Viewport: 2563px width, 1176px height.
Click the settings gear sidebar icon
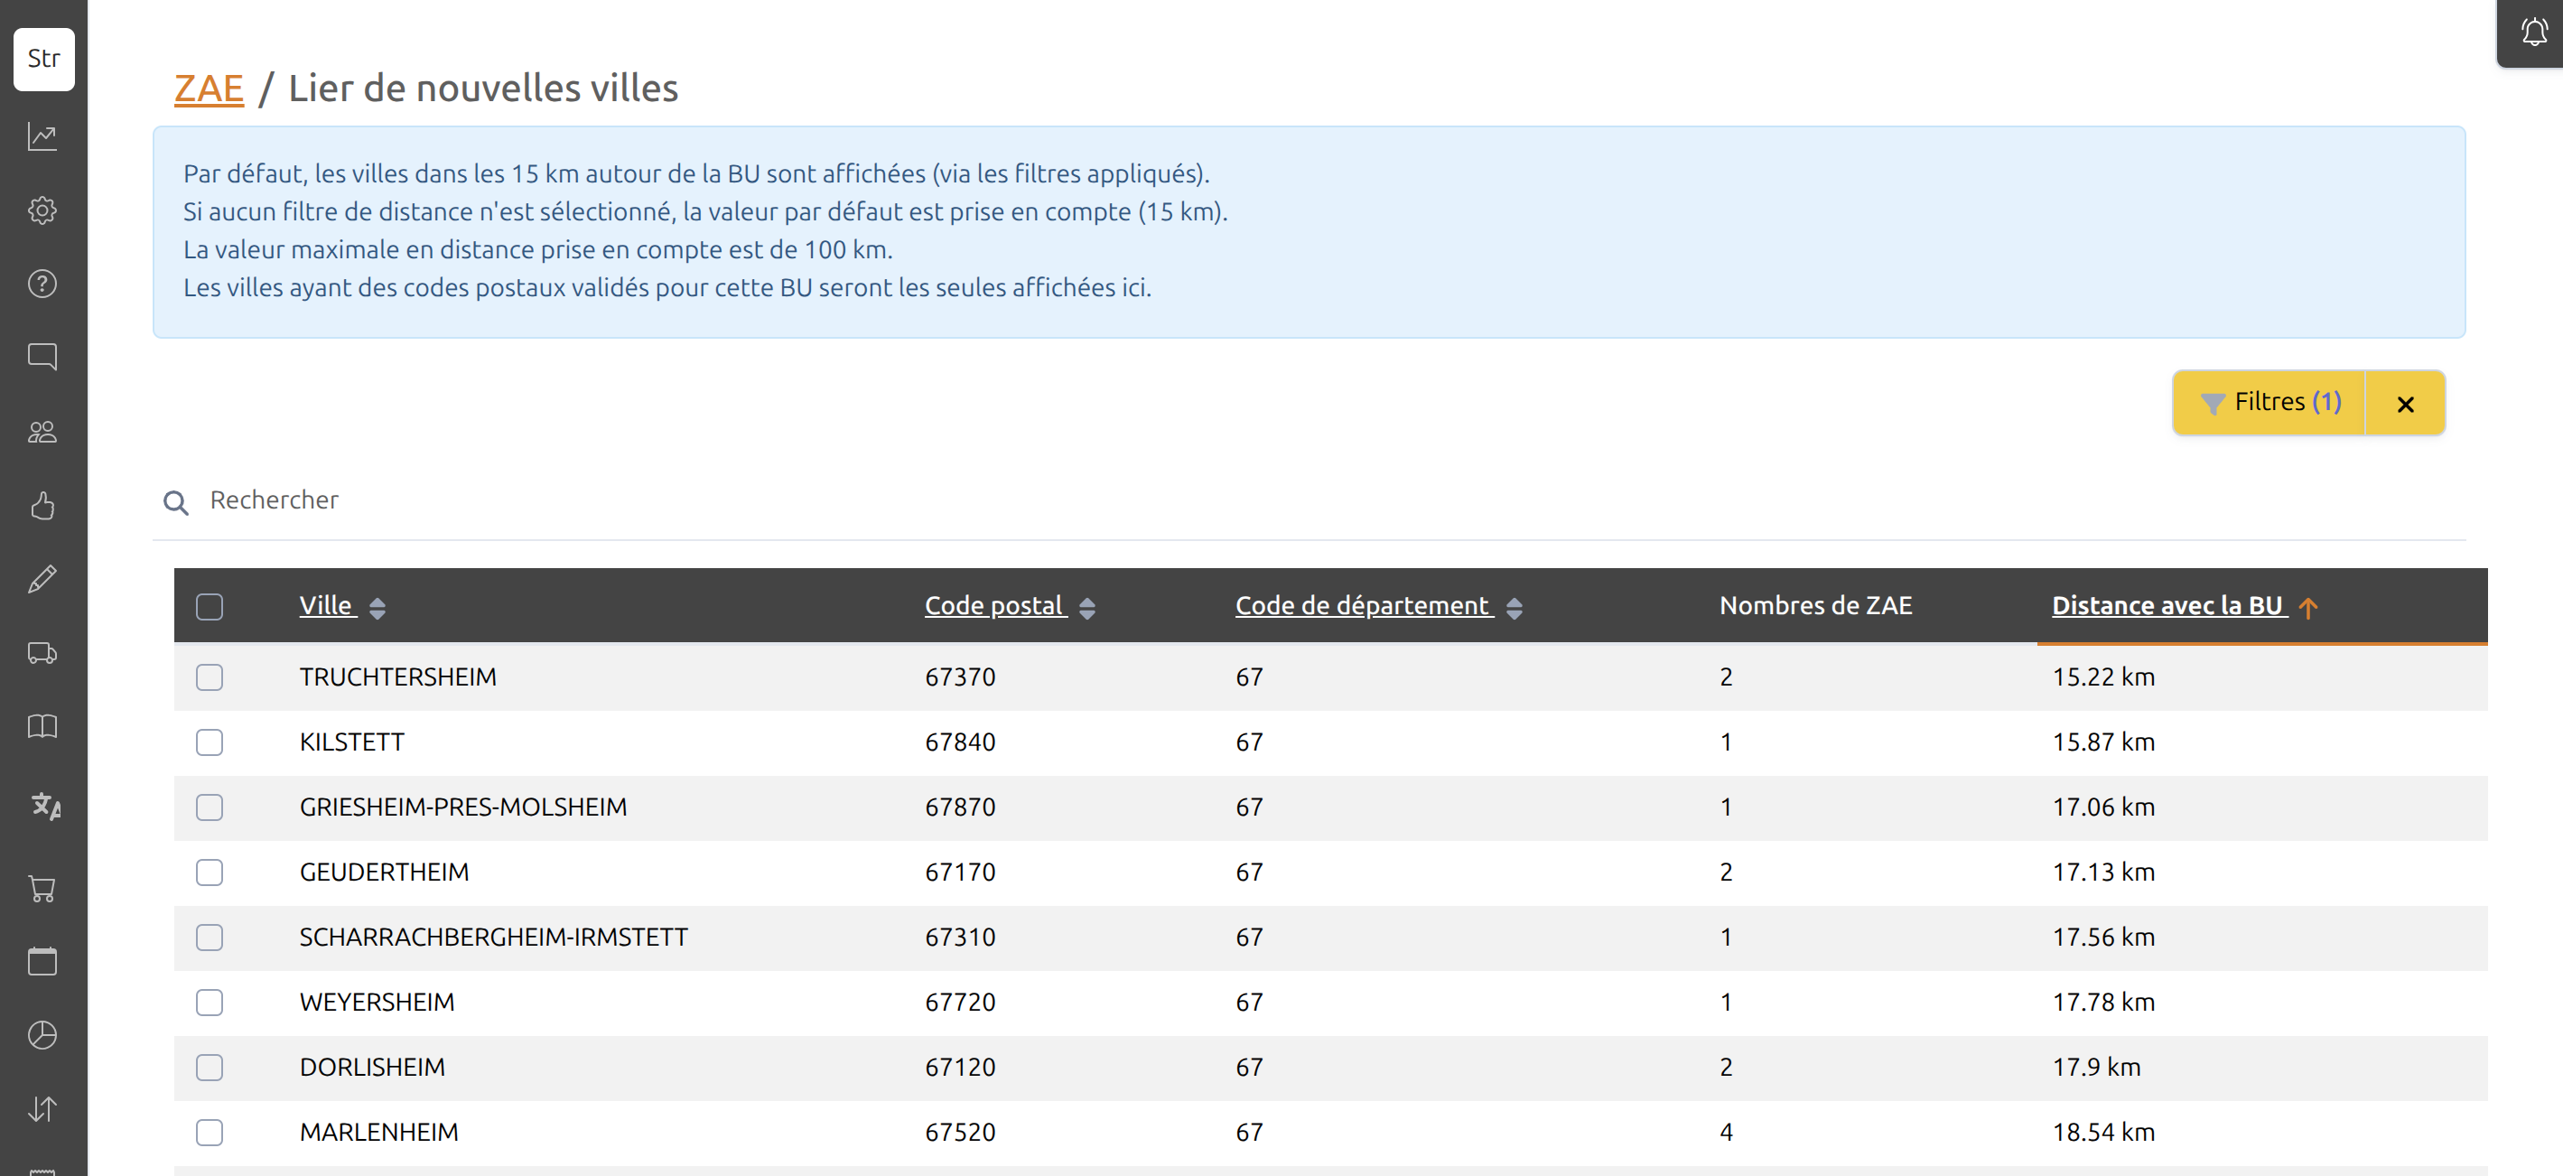[x=42, y=210]
